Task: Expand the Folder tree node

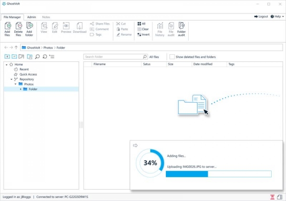Action: click(x=20, y=89)
